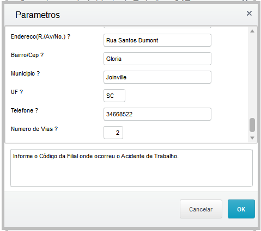Select the UF field showing SC
Screen dimensions: 261x231
(114, 96)
